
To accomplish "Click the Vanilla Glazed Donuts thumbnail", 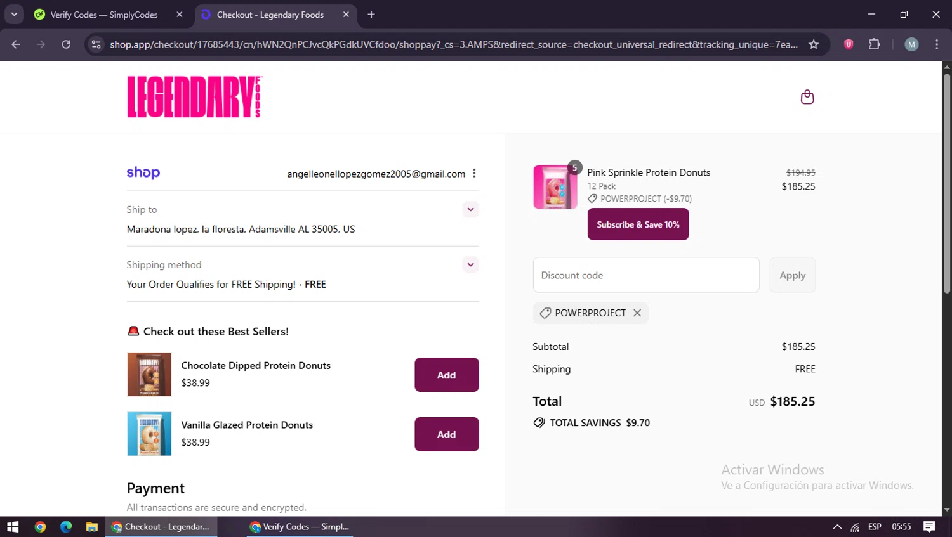I will click(x=149, y=434).
